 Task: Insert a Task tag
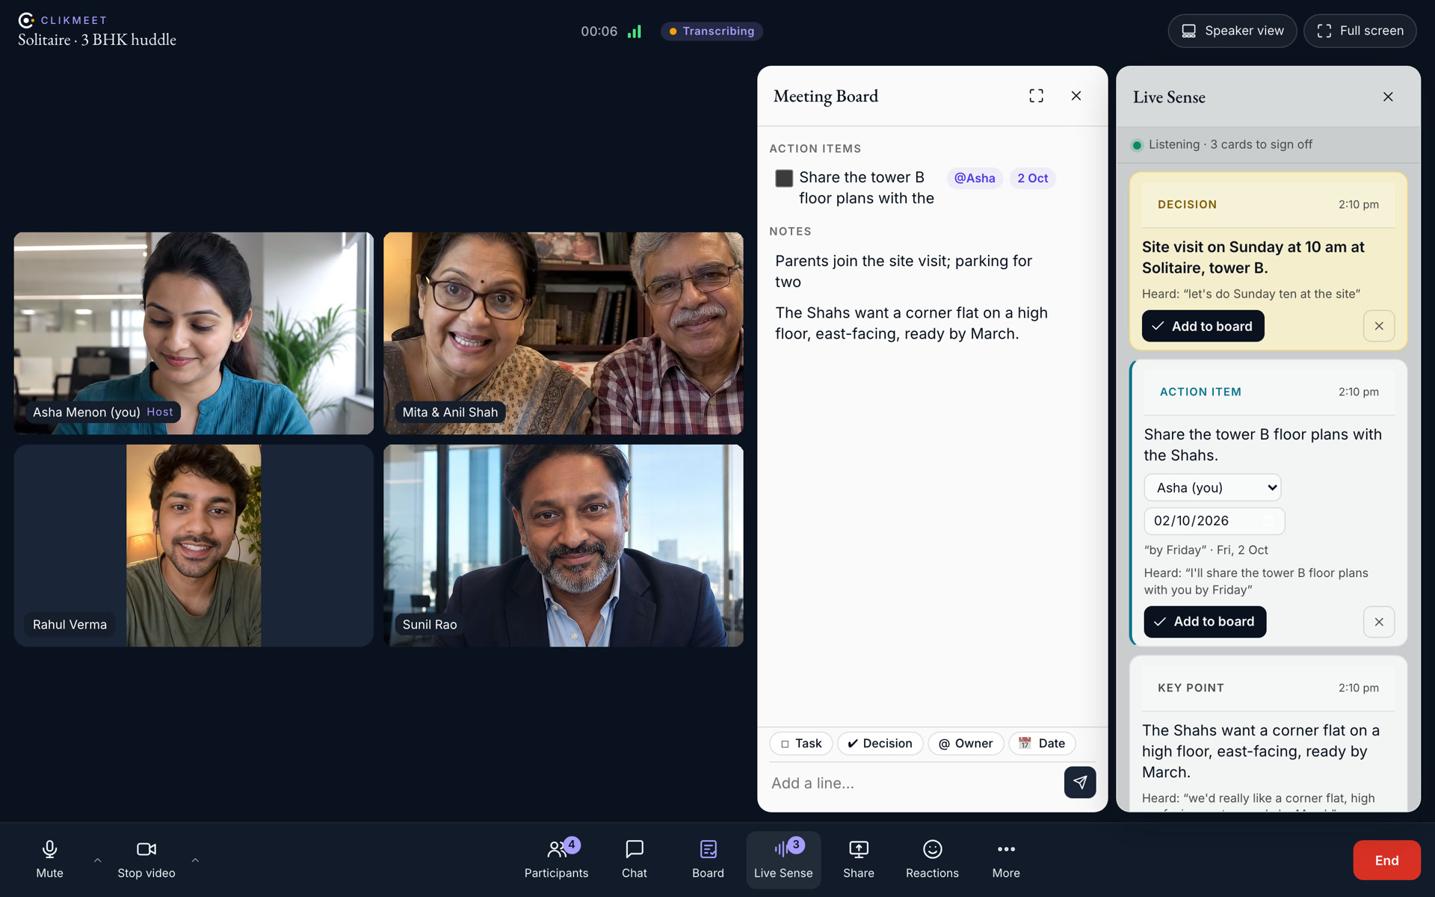(x=801, y=743)
